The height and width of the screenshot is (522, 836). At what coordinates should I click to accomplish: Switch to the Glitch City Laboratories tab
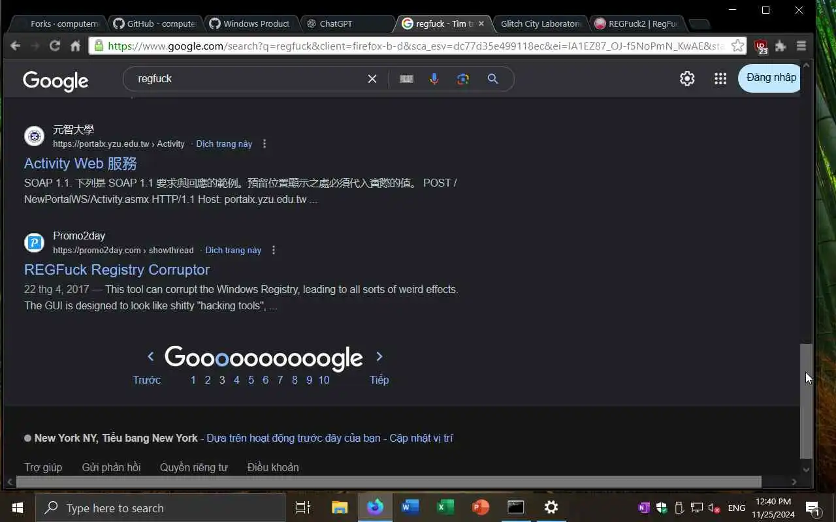coord(541,23)
